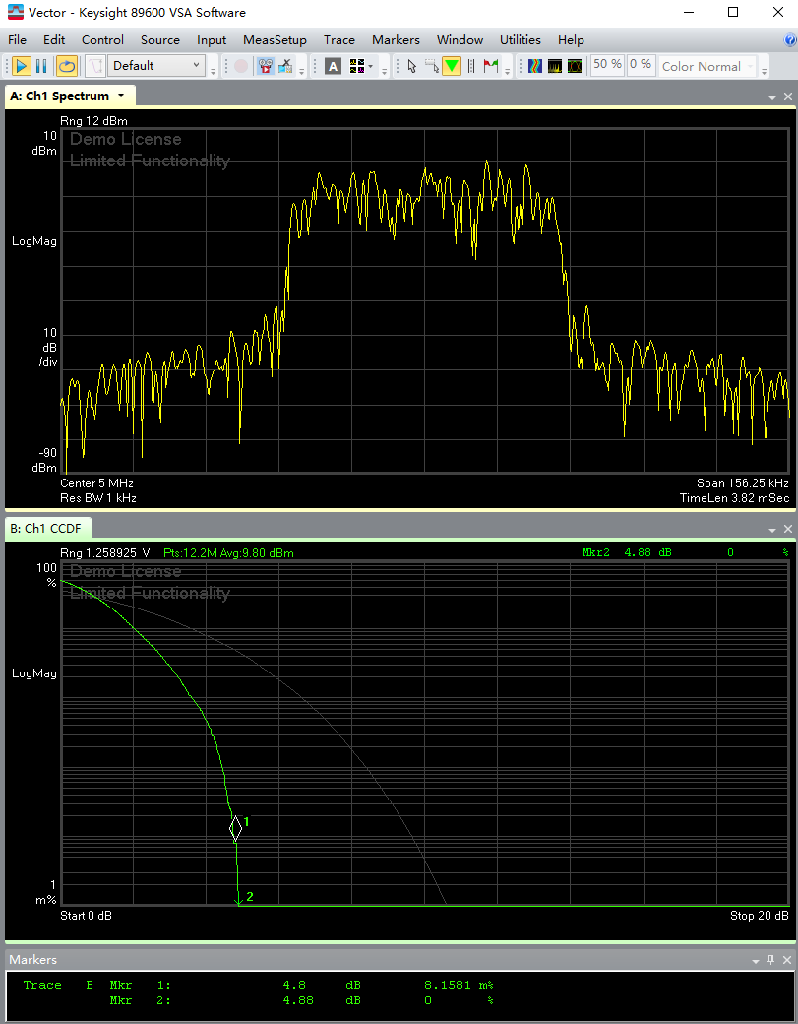
Task: Pin the Markers panel
Action: click(x=770, y=959)
